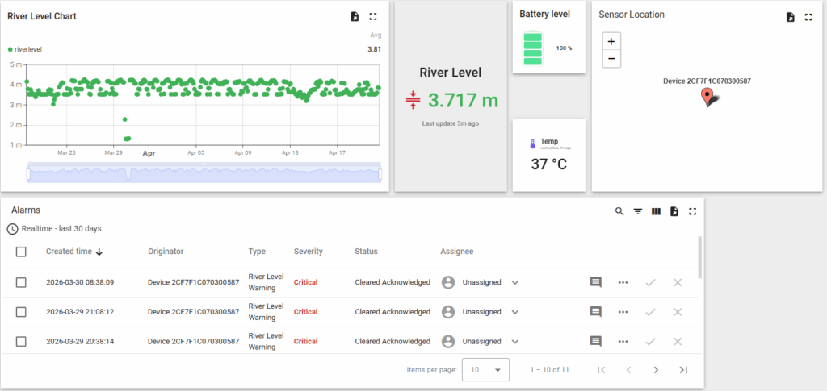Expand assignee dropdown for 2026-03-30 08:38:09 alarm

click(x=515, y=283)
